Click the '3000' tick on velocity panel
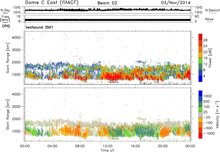Screen dimensions: 220x152 (16, 106)
